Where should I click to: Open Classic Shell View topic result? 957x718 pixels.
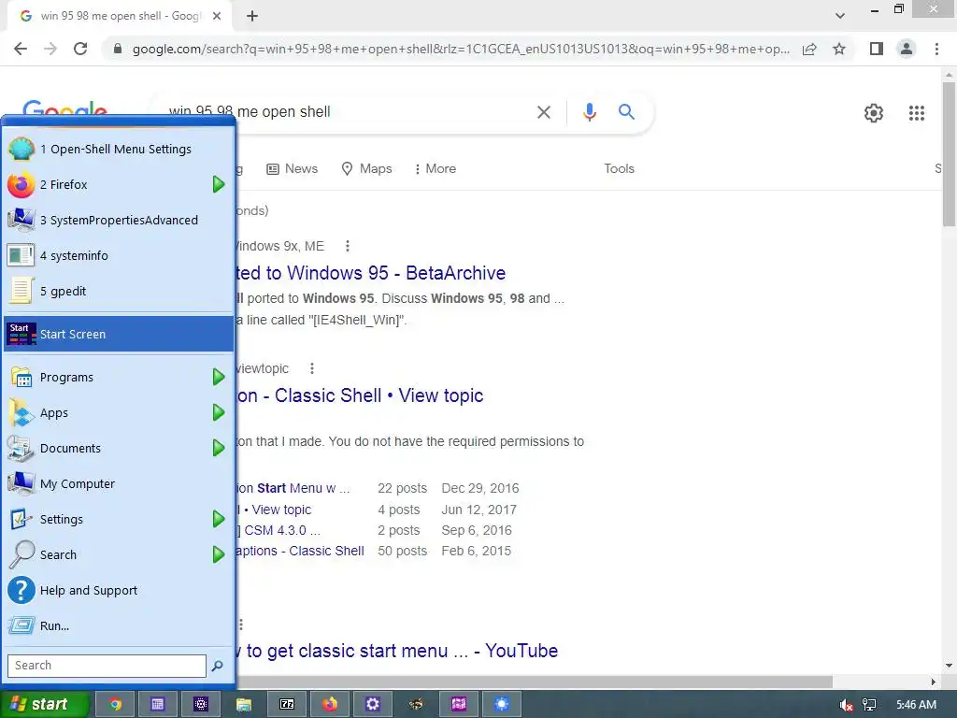click(x=360, y=395)
